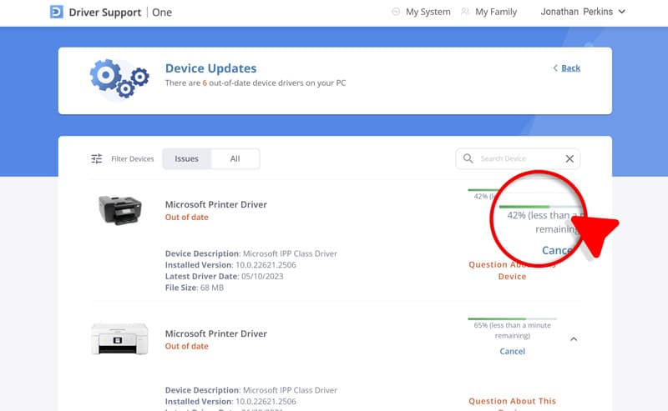Screen dimensions: 668x411
Task: Click the Filter Devices sliders icon
Action: (x=97, y=158)
